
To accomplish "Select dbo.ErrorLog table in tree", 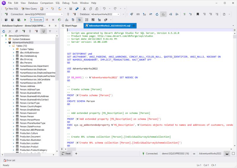I will tap(26, 59).
